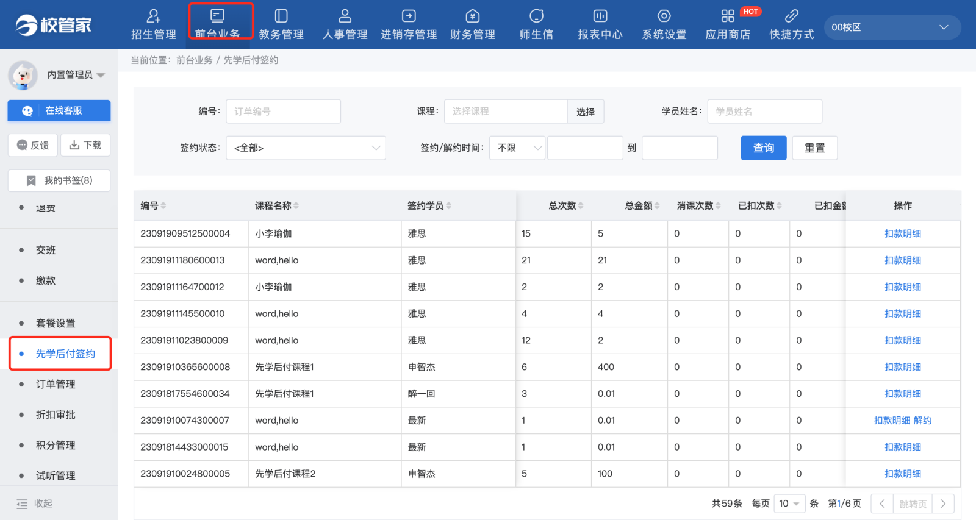The height and width of the screenshot is (520, 976).
Task: Open 进销存管理 inventory icon
Action: 409,16
